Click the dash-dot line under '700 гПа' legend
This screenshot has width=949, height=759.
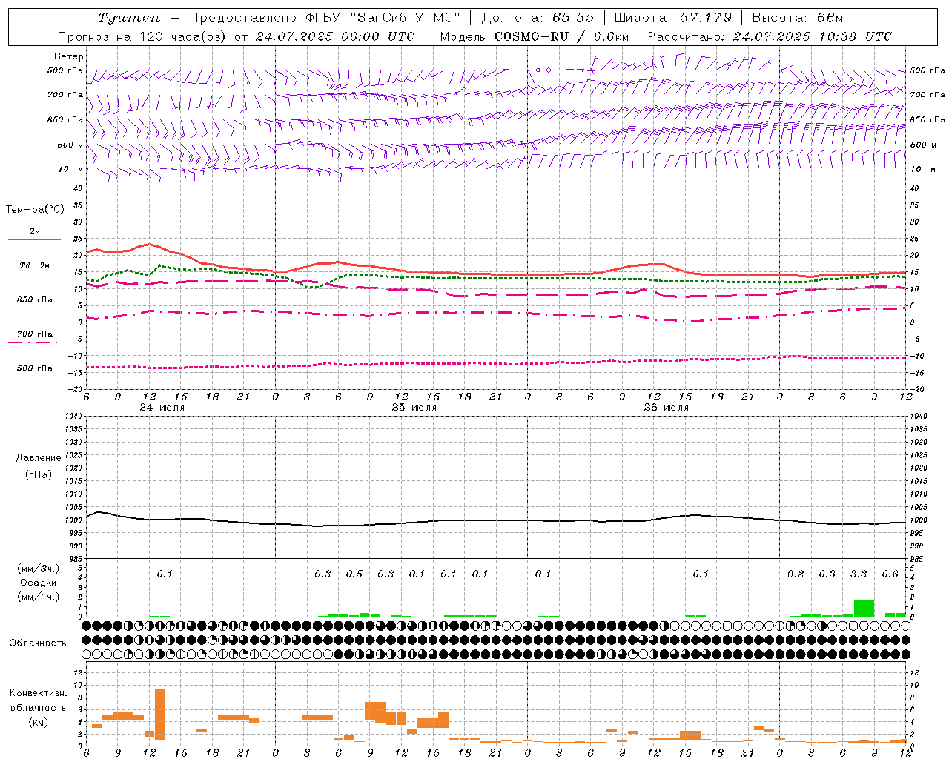pos(34,342)
